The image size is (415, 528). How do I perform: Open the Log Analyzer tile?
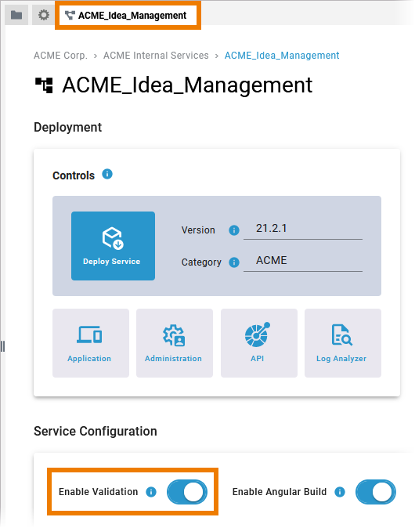tap(343, 343)
